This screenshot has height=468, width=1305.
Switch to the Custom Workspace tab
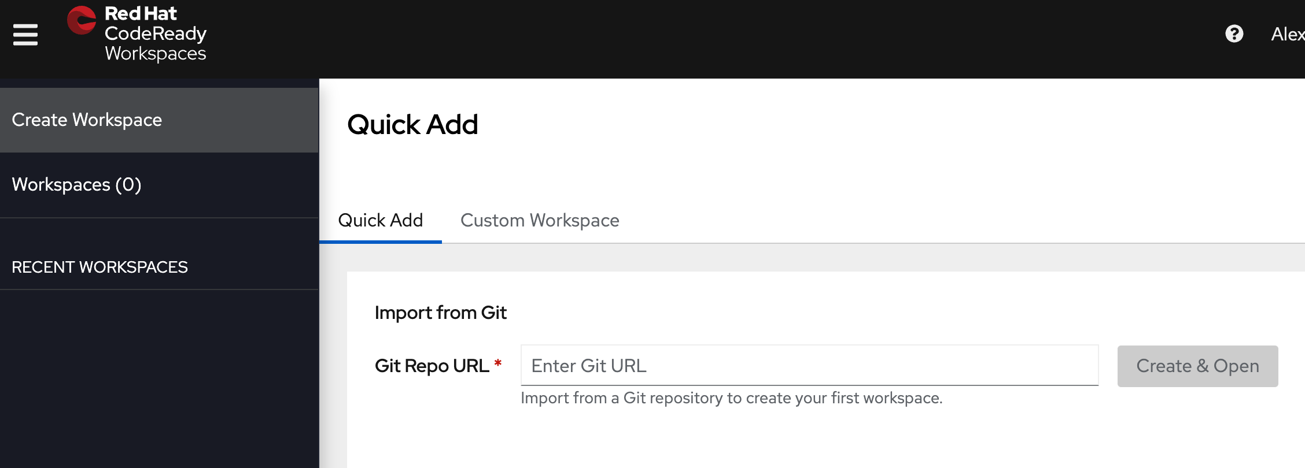pos(540,220)
